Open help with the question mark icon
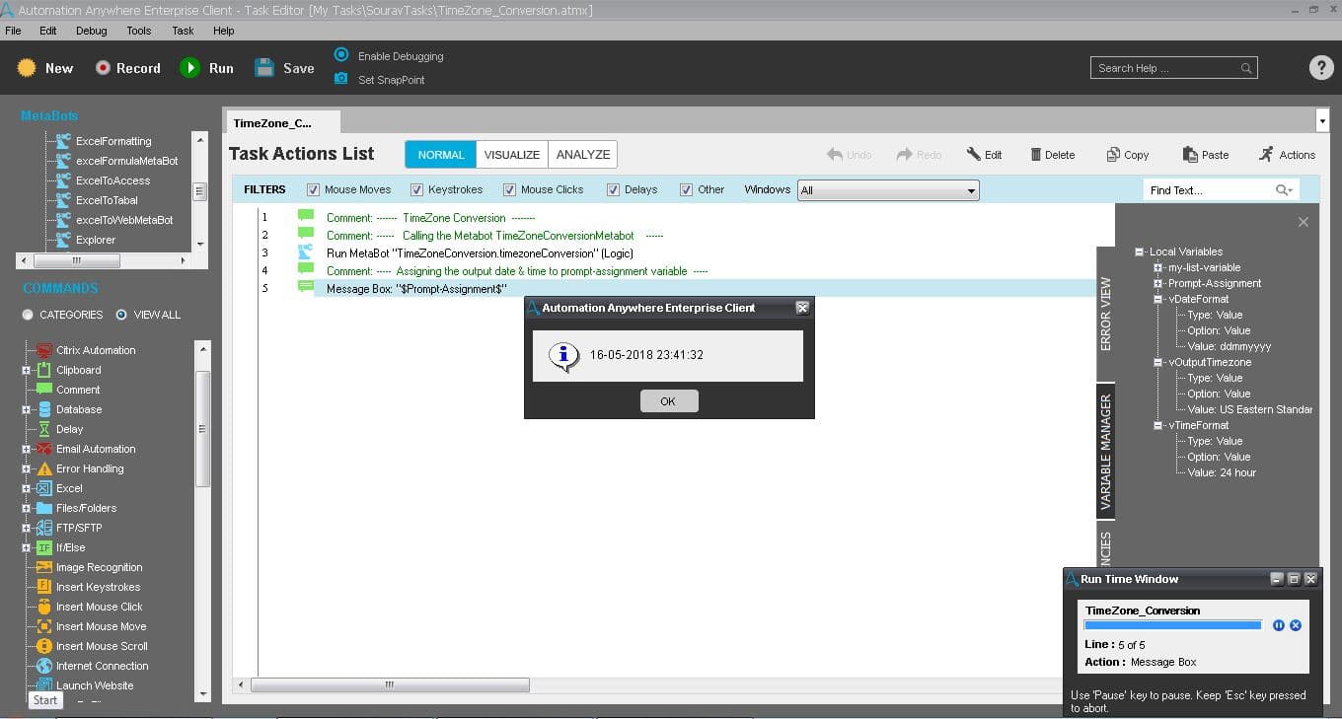The height and width of the screenshot is (719, 1342). (1321, 67)
